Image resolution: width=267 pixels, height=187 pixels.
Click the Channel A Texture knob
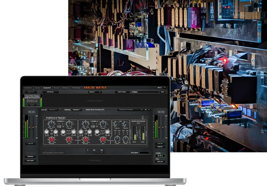(63, 132)
